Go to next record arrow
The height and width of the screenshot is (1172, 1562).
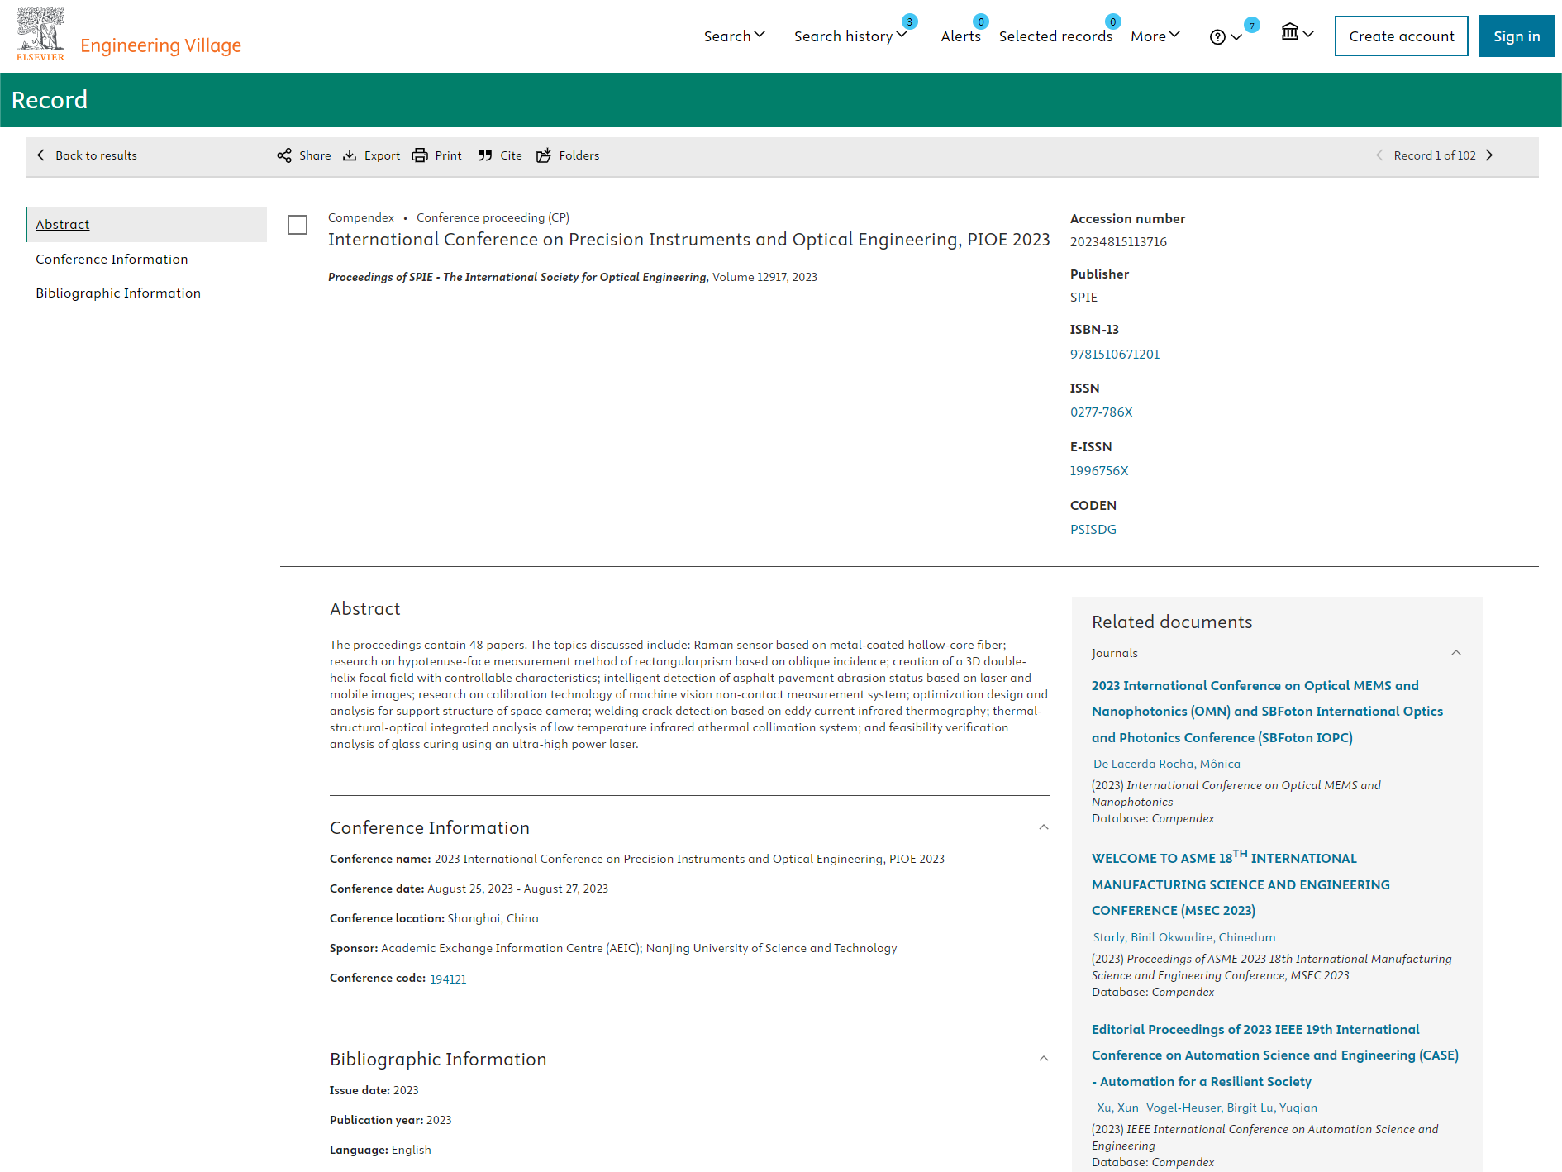pos(1489,155)
